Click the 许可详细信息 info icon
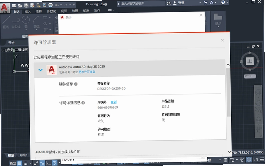Viewport: 265px width, 166px height. click(x=83, y=102)
